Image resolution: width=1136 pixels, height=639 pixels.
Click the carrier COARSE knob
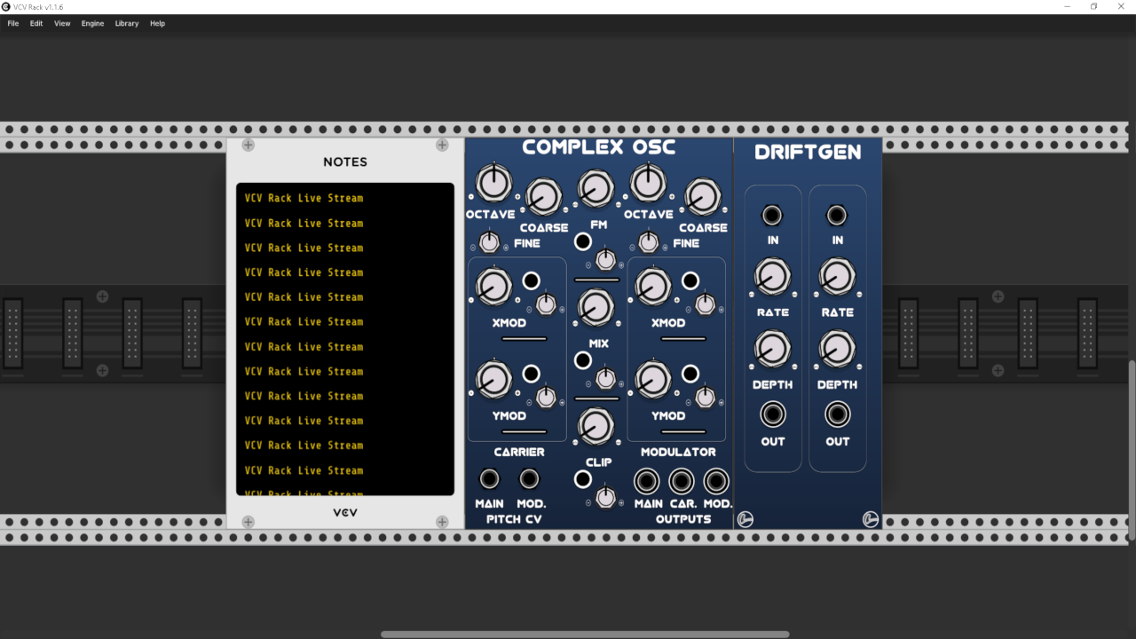click(544, 197)
